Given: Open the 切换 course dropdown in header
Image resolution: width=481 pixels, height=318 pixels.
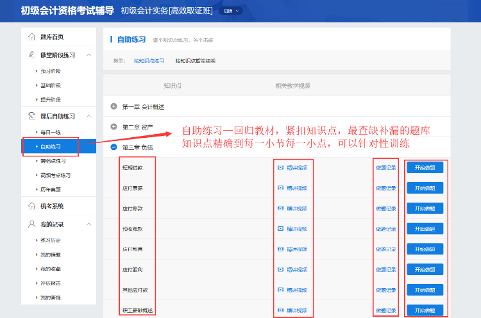Looking at the screenshot, I should pyautogui.click(x=231, y=11).
